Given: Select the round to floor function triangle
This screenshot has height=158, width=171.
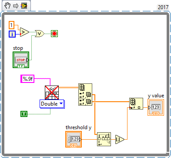Looking at the screenshot, I should click(x=120, y=139).
